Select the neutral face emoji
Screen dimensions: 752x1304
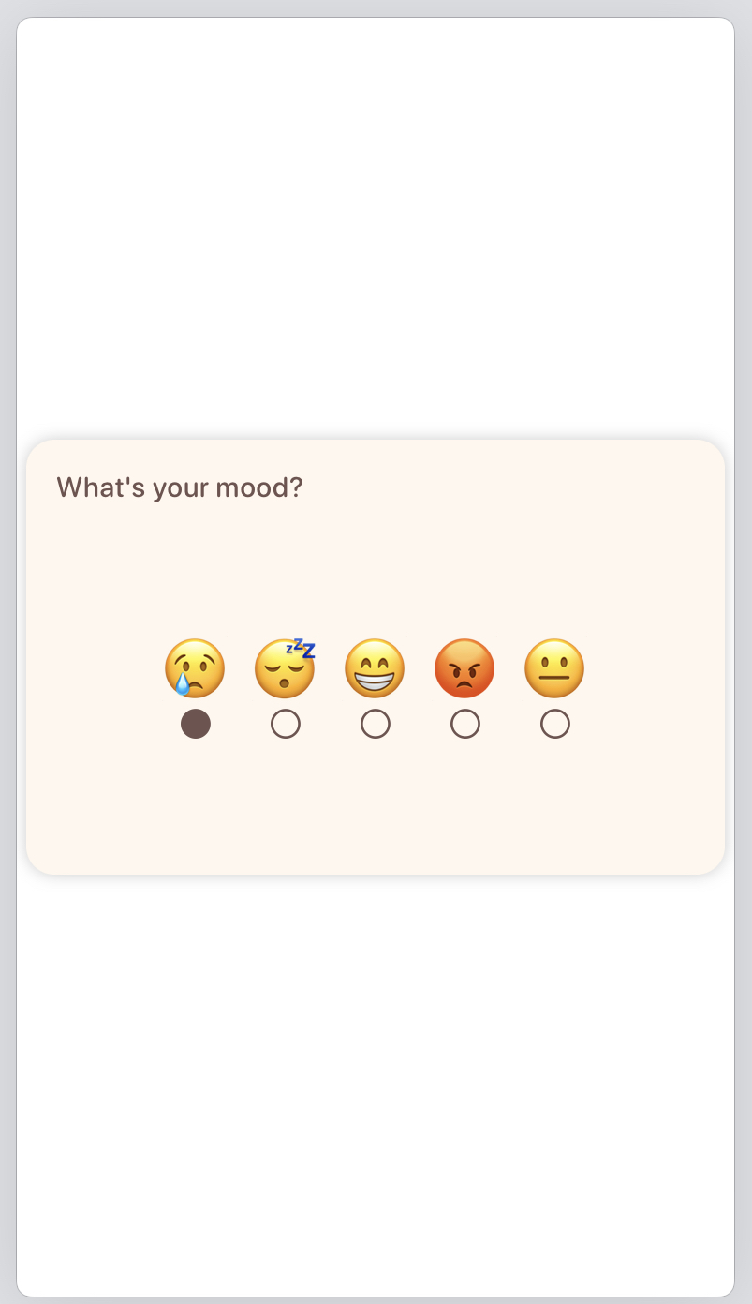[554, 668]
